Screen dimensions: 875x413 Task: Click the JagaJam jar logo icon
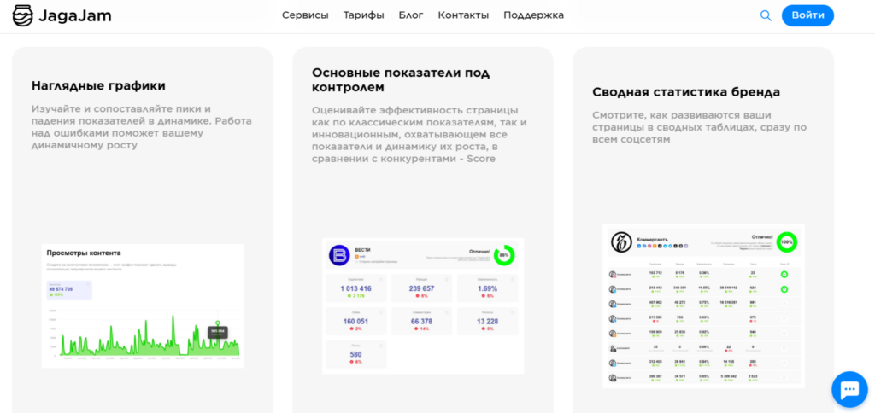[x=23, y=15]
